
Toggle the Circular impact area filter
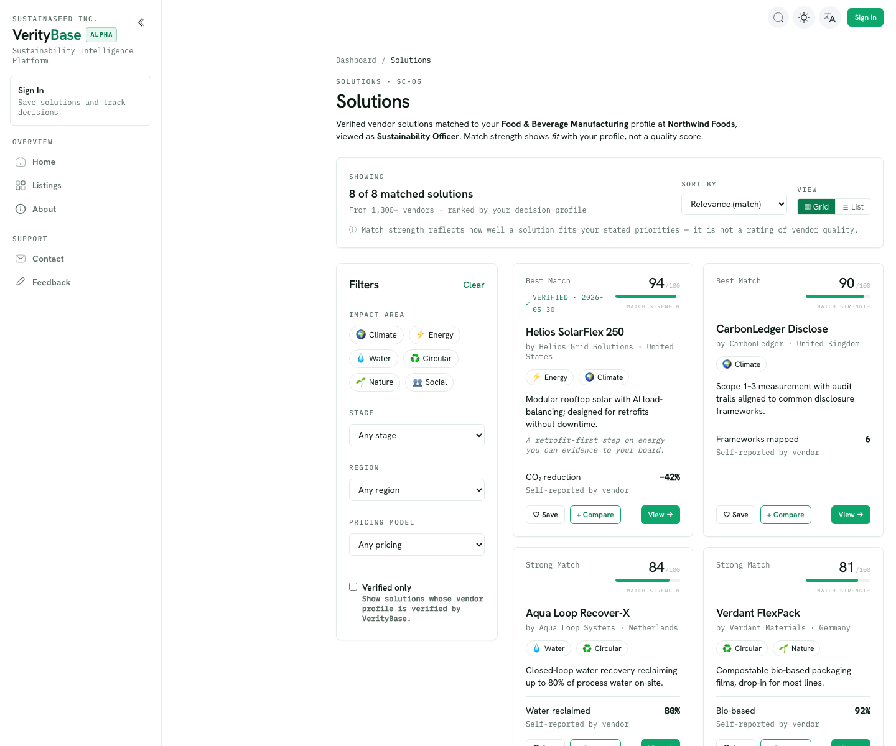click(431, 359)
